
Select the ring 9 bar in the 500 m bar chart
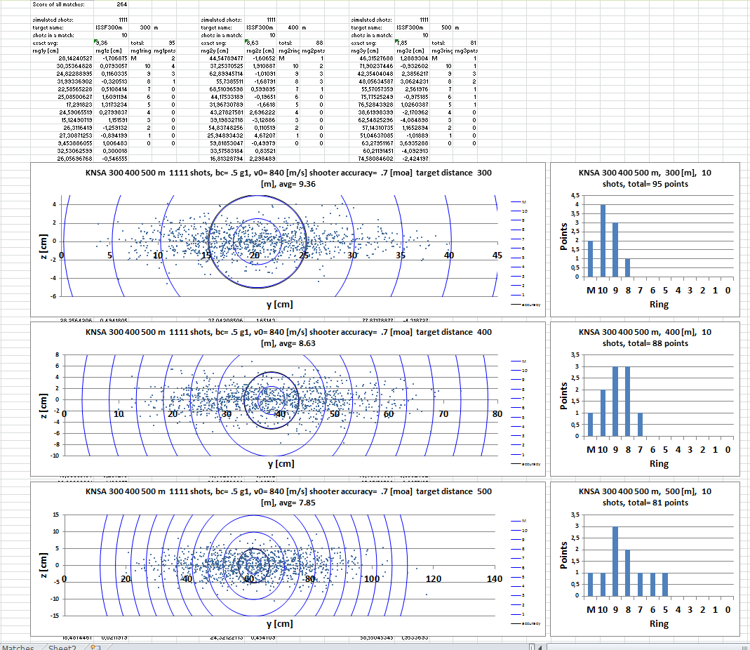pos(615,561)
